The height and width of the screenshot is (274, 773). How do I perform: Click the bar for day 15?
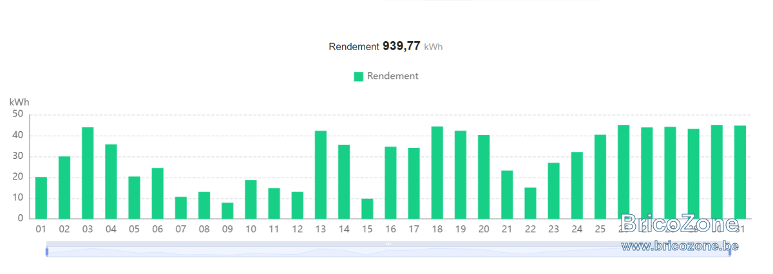[367, 209]
